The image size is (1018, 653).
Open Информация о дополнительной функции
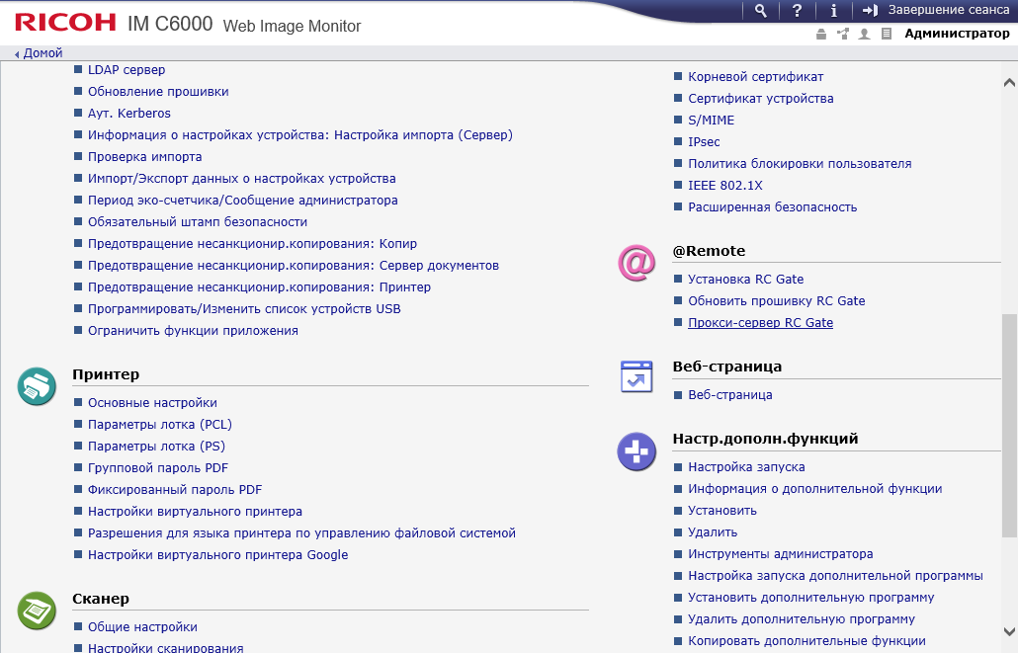click(814, 489)
